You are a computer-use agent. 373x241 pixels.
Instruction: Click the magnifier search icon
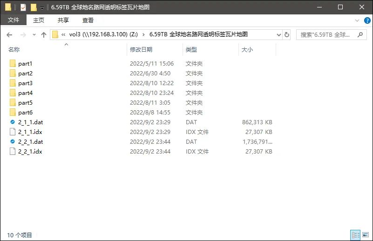(x=360, y=35)
